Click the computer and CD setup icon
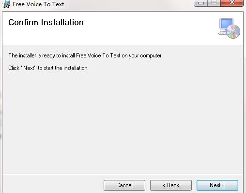 click(x=229, y=28)
